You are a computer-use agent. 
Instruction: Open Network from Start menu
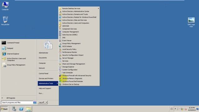[x=48, y=68]
